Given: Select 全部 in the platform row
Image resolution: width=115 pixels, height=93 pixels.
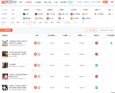Looking at the screenshot, I should pos(13,18).
